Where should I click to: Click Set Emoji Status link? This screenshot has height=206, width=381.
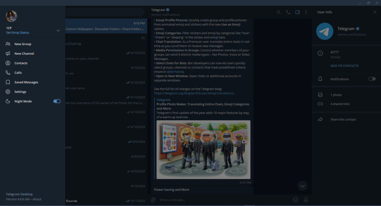point(17,32)
